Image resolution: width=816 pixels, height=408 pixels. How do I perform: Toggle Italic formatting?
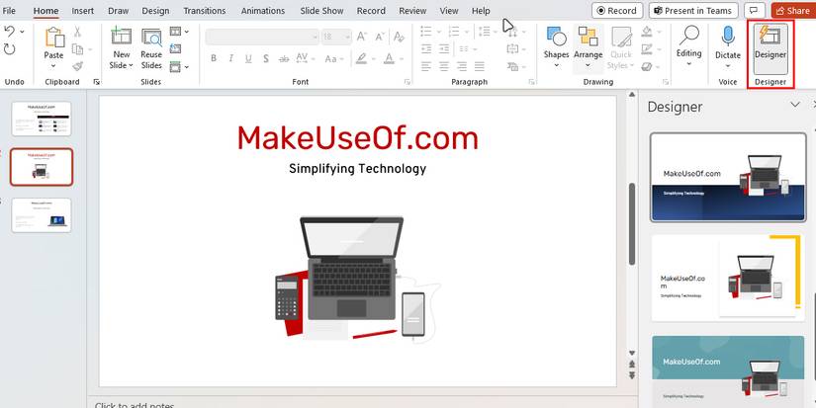pos(230,58)
